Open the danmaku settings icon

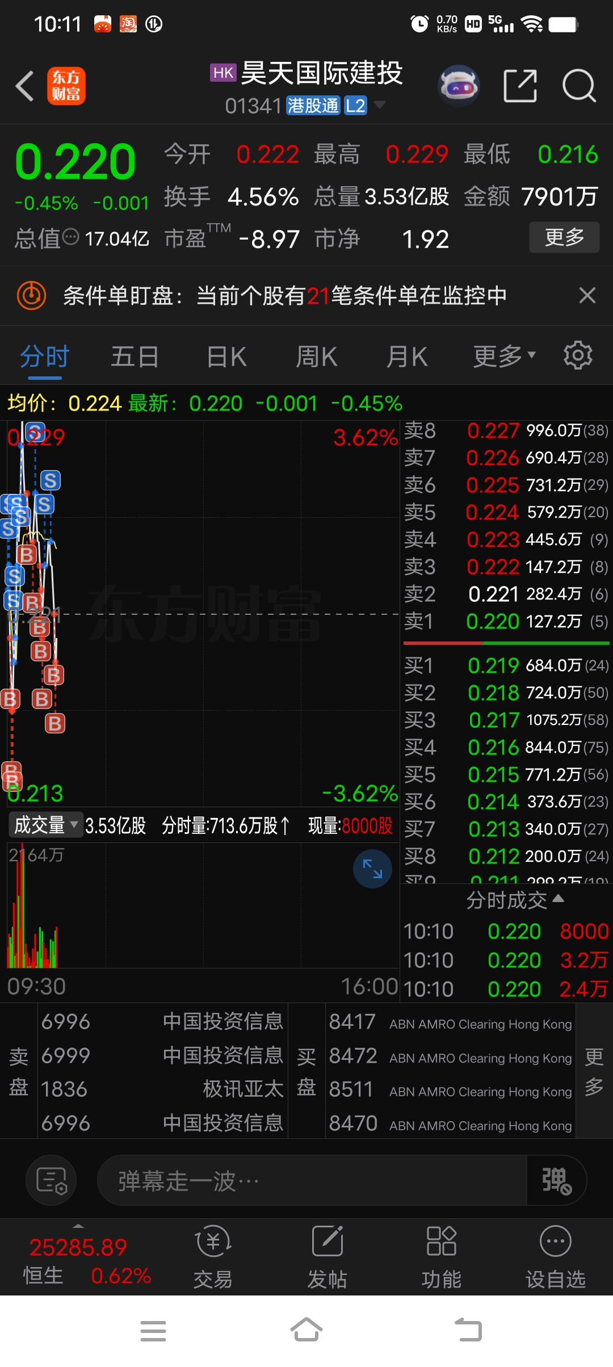coord(51,1181)
